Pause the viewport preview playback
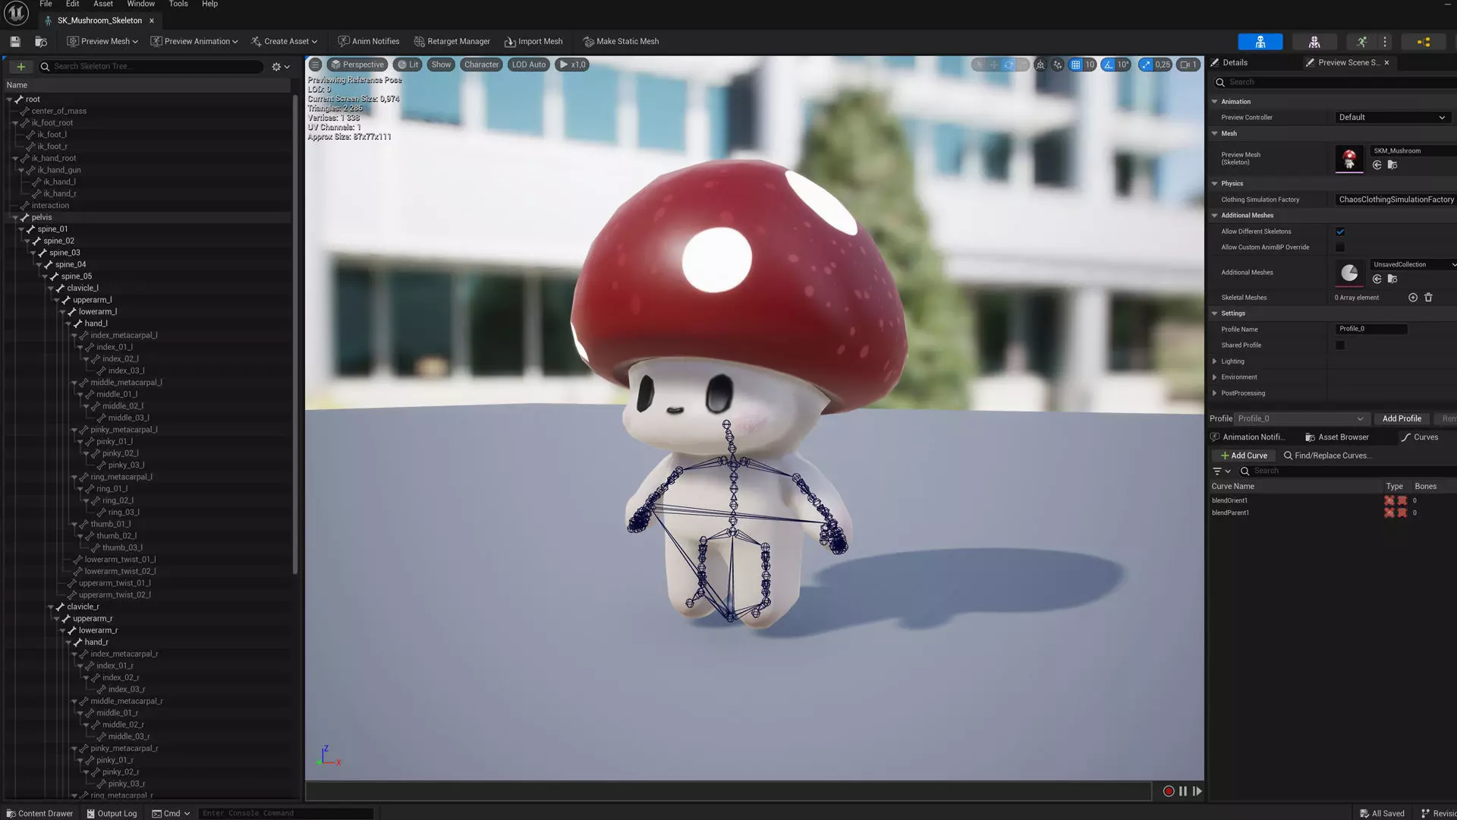 [x=1183, y=791]
